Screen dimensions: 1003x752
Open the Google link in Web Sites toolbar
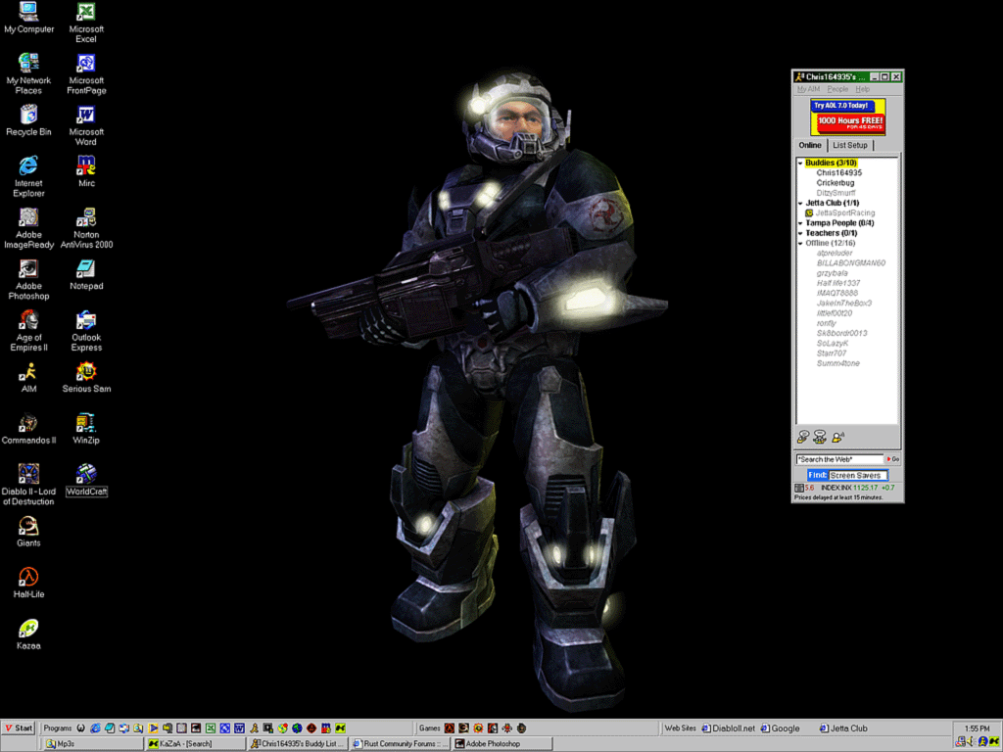[x=780, y=728]
